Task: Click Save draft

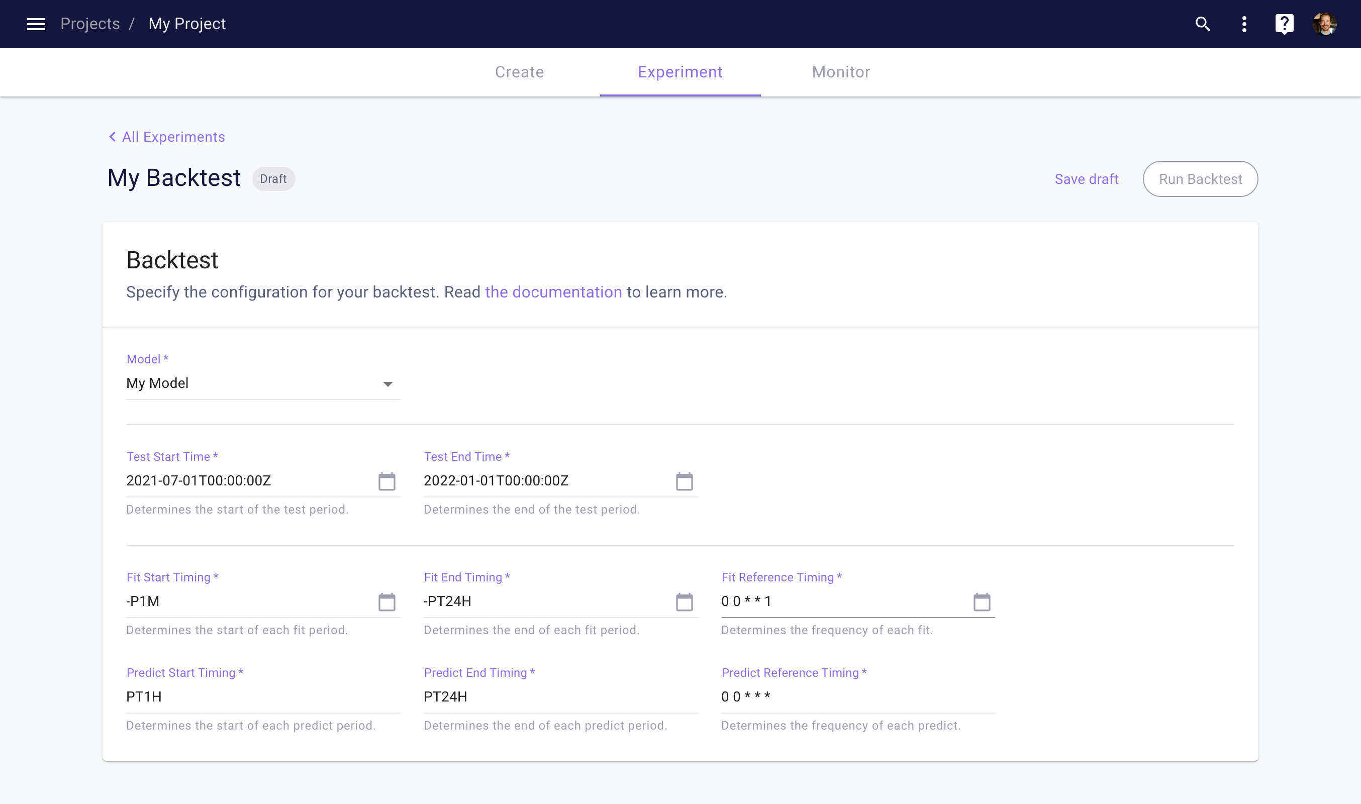Action: coord(1086,179)
